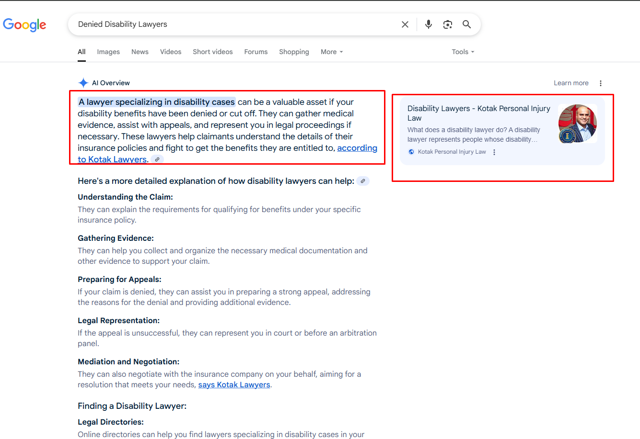Image resolution: width=640 pixels, height=439 pixels.
Task: Expand the More search filters dropdown
Action: [332, 52]
